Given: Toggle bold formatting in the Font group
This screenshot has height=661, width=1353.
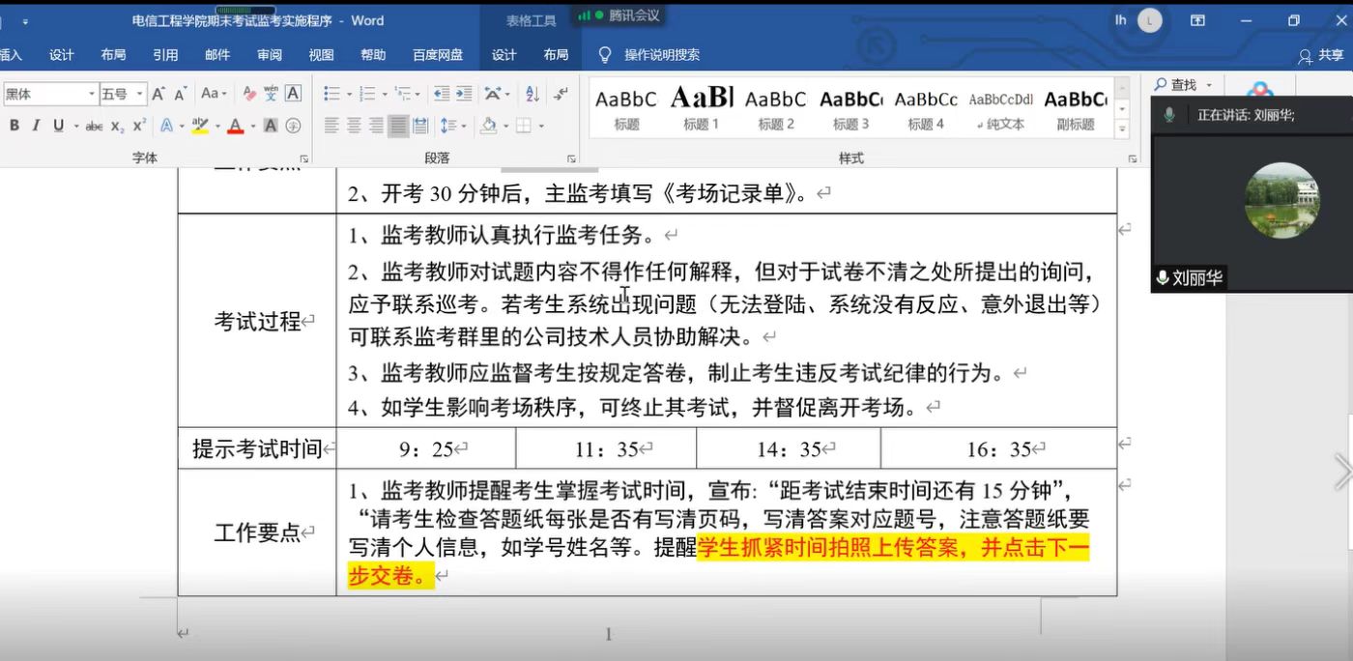Looking at the screenshot, I should (x=14, y=124).
